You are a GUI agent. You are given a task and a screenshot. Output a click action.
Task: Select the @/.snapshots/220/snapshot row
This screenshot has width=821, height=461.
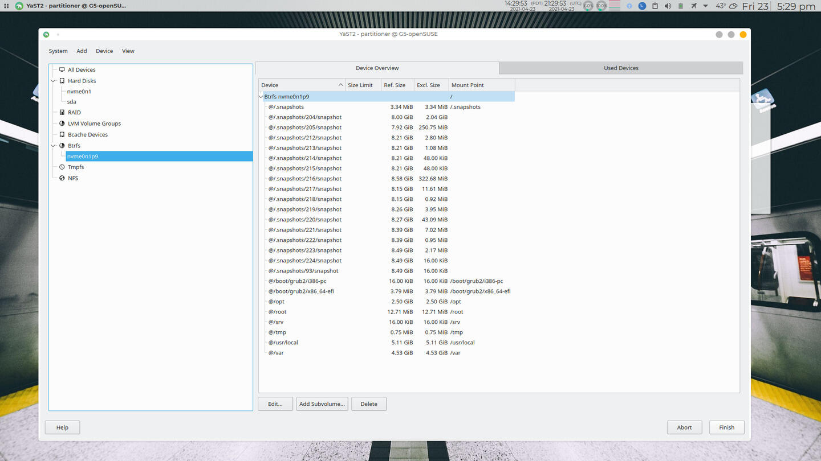click(x=387, y=220)
